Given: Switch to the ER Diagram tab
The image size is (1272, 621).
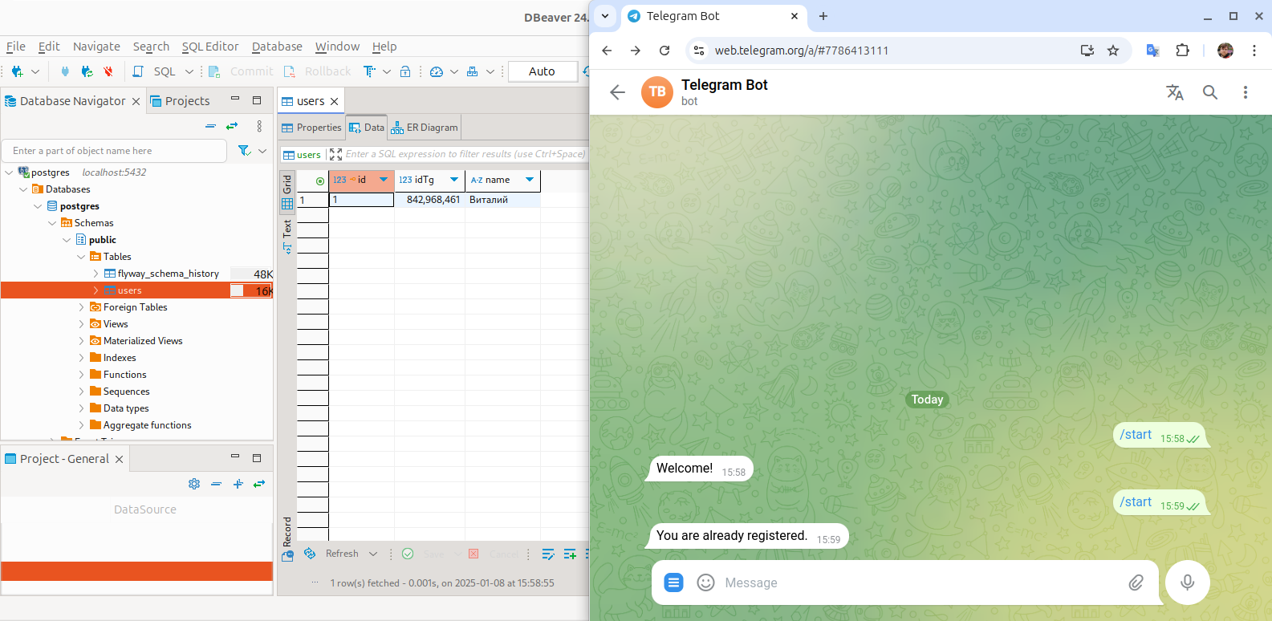Looking at the screenshot, I should [425, 128].
